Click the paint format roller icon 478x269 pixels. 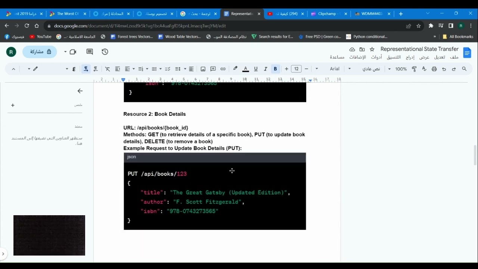[x=414, y=69]
